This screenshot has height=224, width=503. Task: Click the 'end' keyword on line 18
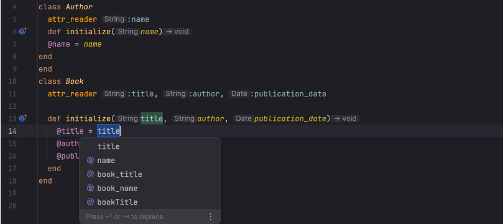[45, 181]
